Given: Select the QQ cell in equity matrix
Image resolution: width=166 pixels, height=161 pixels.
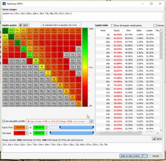Looking at the screenshot, I should 17,43.
